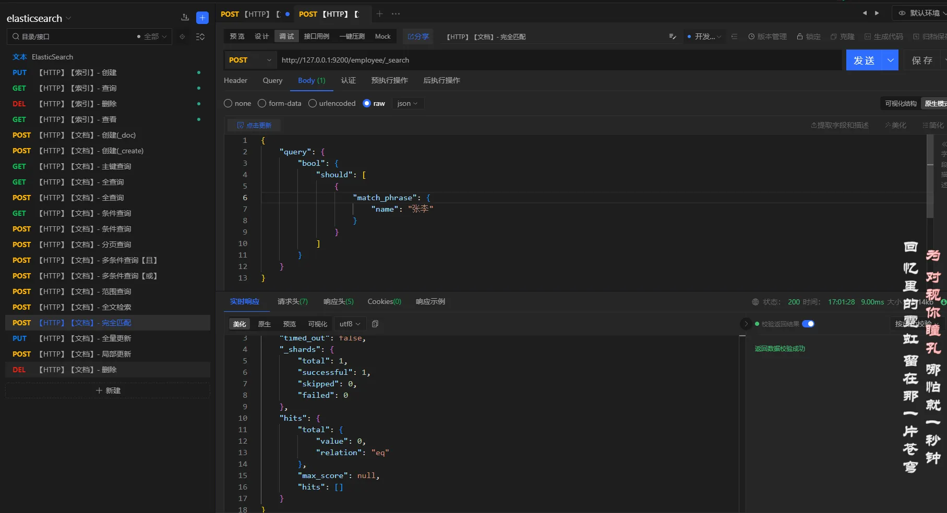Open the POST method dropdown
This screenshot has height=513, width=947.
pyautogui.click(x=250, y=60)
